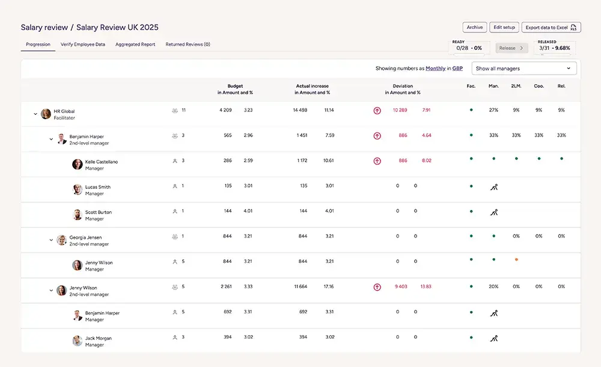Click the orange 2LM status dot for Jenny Wilson manager row
The height and width of the screenshot is (367, 601).
516,259
